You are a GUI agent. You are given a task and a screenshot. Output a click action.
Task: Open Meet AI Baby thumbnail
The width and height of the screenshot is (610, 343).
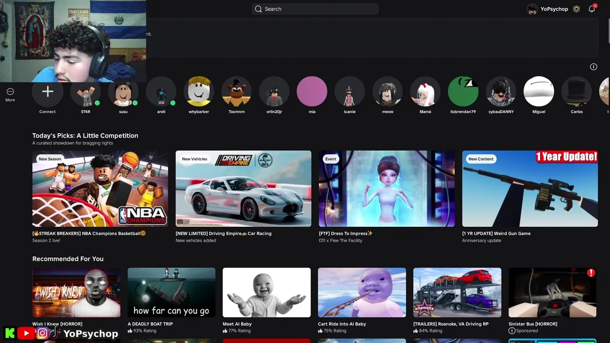coord(266,293)
